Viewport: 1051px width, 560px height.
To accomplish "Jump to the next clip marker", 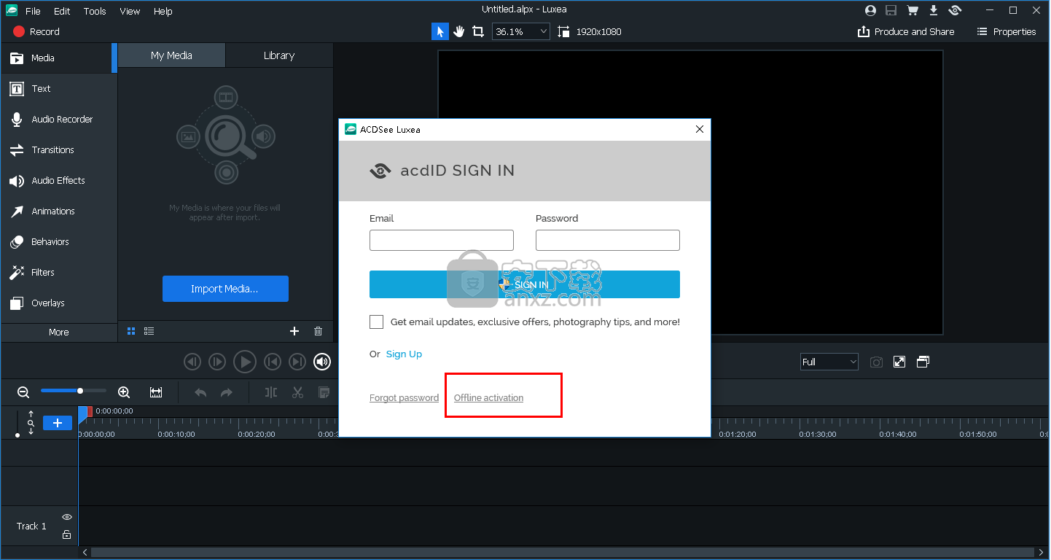I will pos(297,362).
